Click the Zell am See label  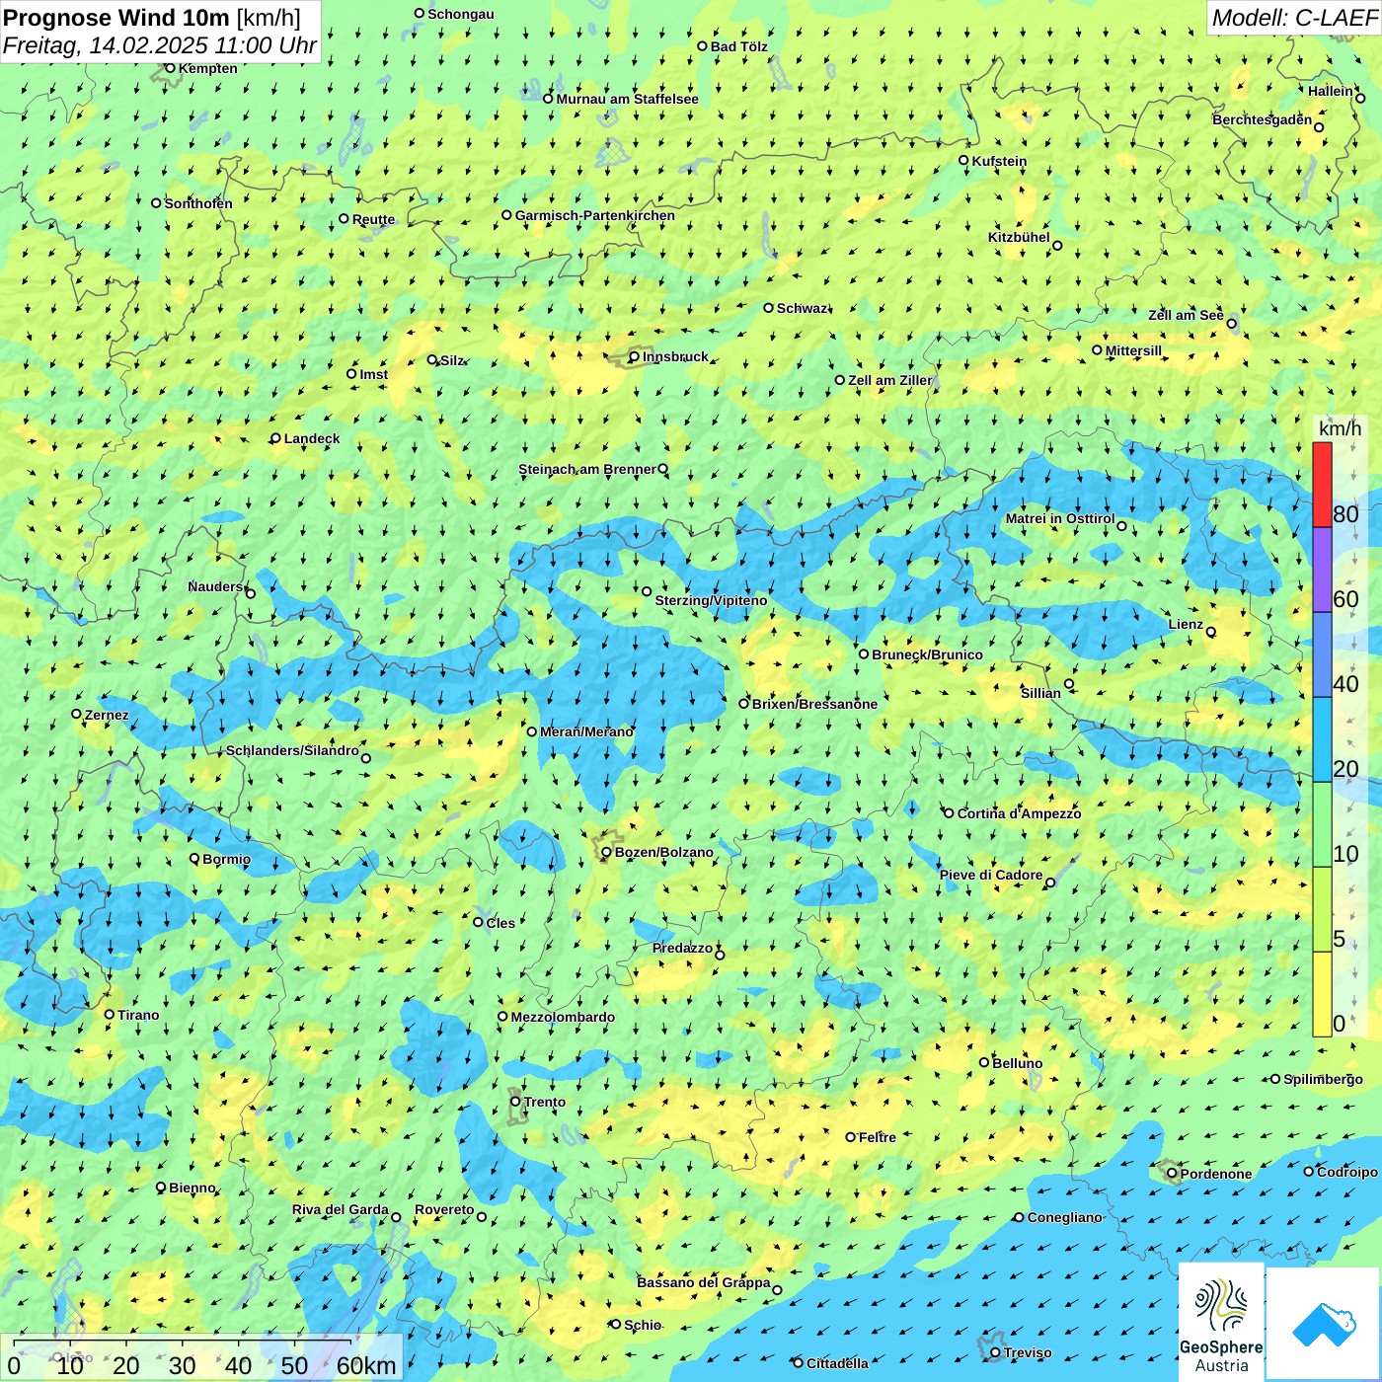[1186, 315]
